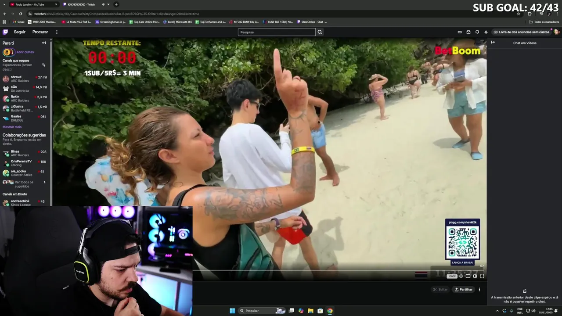Open Todos os marcadores folder
Image resolution: width=562 pixels, height=316 pixels.
point(544,22)
